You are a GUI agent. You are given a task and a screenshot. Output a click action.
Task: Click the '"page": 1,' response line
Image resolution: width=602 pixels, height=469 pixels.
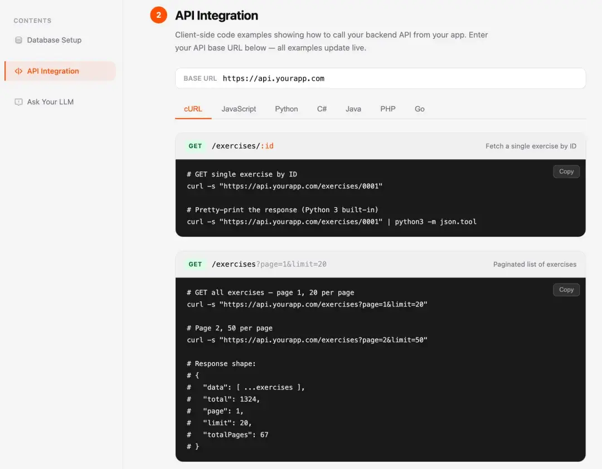pos(215,412)
